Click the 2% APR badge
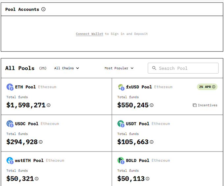Image resolution: width=224 pixels, height=186 pixels. (x=207, y=87)
